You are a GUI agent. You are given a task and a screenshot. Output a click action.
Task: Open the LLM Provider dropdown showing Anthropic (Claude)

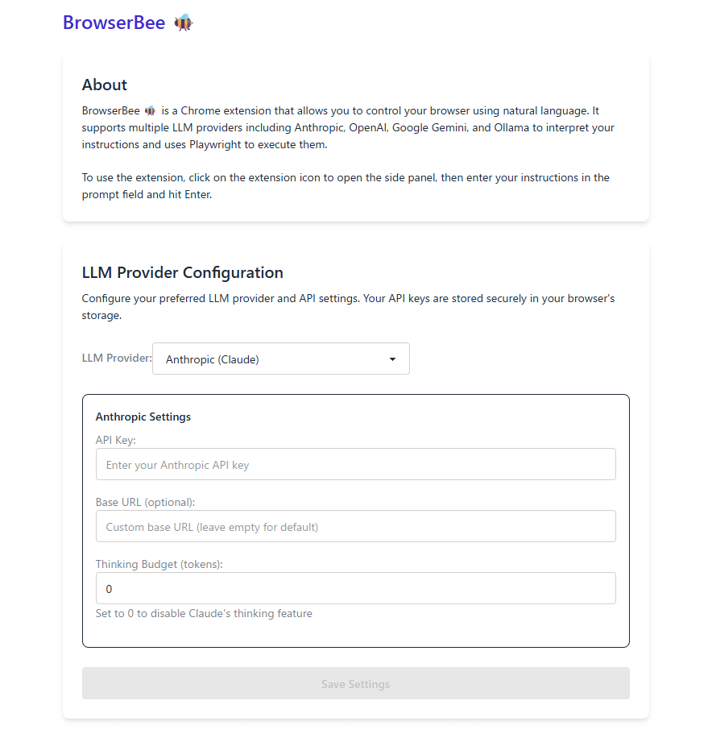click(x=280, y=359)
